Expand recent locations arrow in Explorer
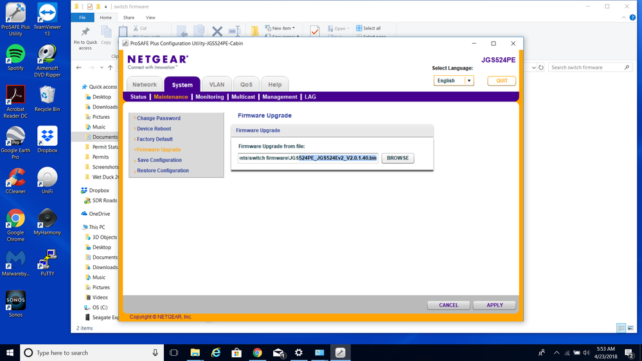The height and width of the screenshot is (361, 642). point(102,67)
